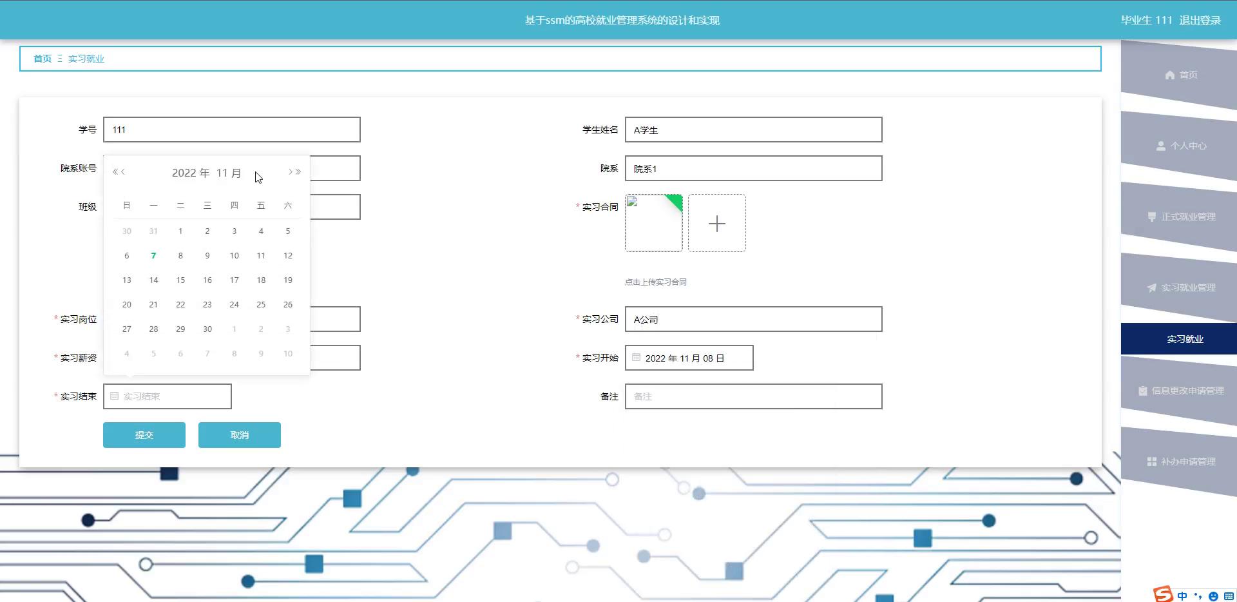Screen dimensions: 1237x602
Task: Open the 实习开始 date field
Action: click(689, 358)
